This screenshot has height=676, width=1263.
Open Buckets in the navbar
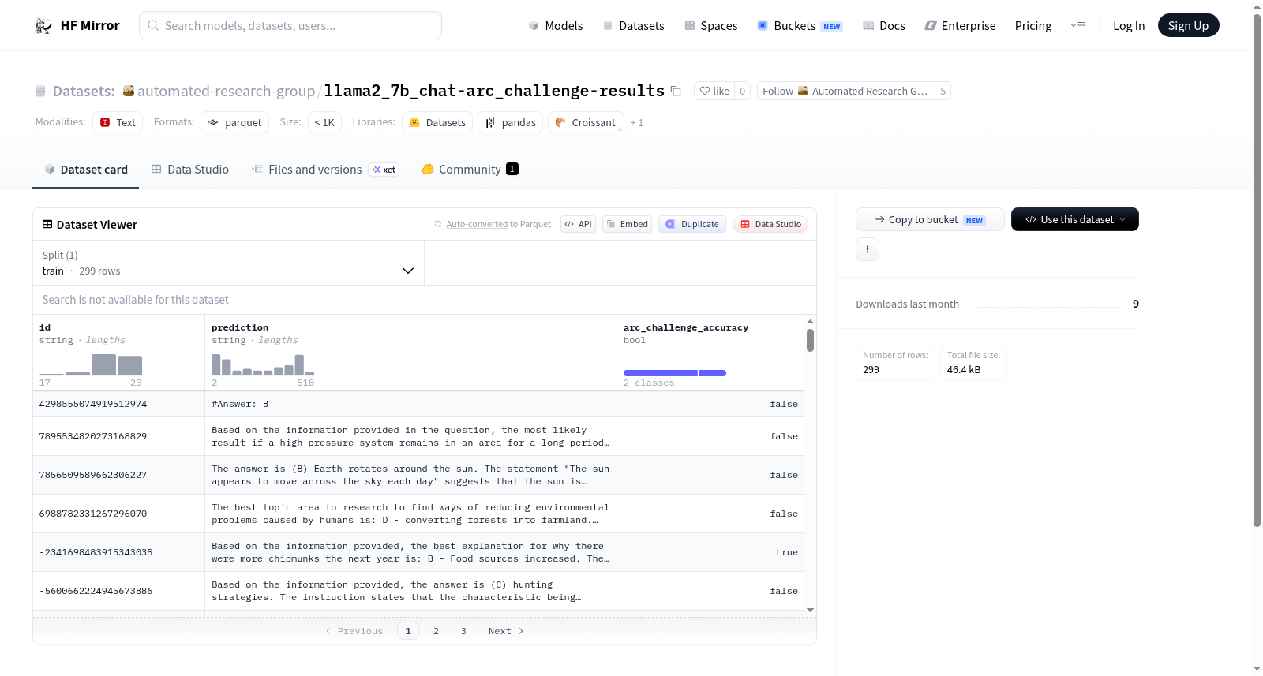pos(800,26)
